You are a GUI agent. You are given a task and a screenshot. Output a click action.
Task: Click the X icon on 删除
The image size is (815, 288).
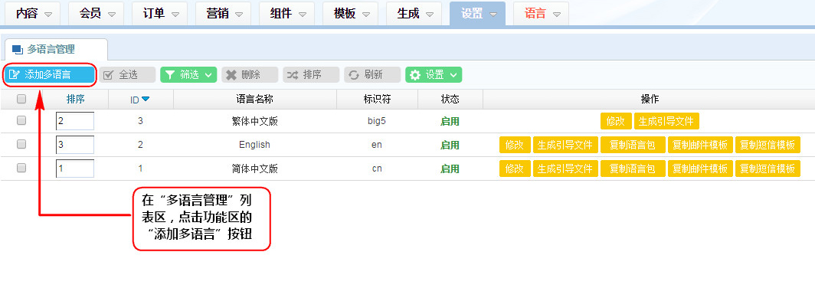click(x=231, y=75)
